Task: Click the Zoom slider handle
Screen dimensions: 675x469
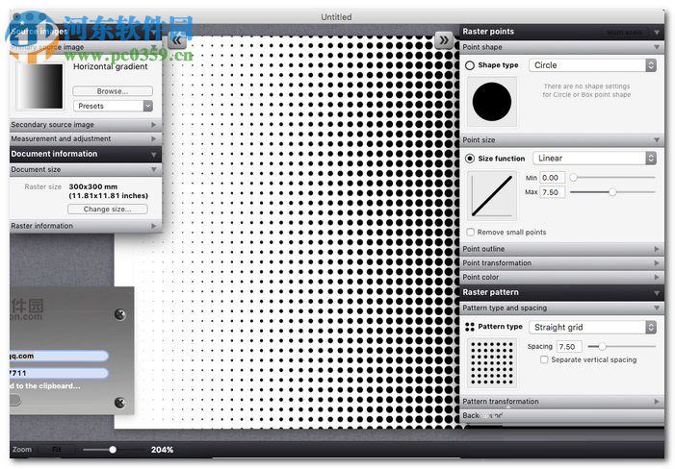Action: click(113, 450)
